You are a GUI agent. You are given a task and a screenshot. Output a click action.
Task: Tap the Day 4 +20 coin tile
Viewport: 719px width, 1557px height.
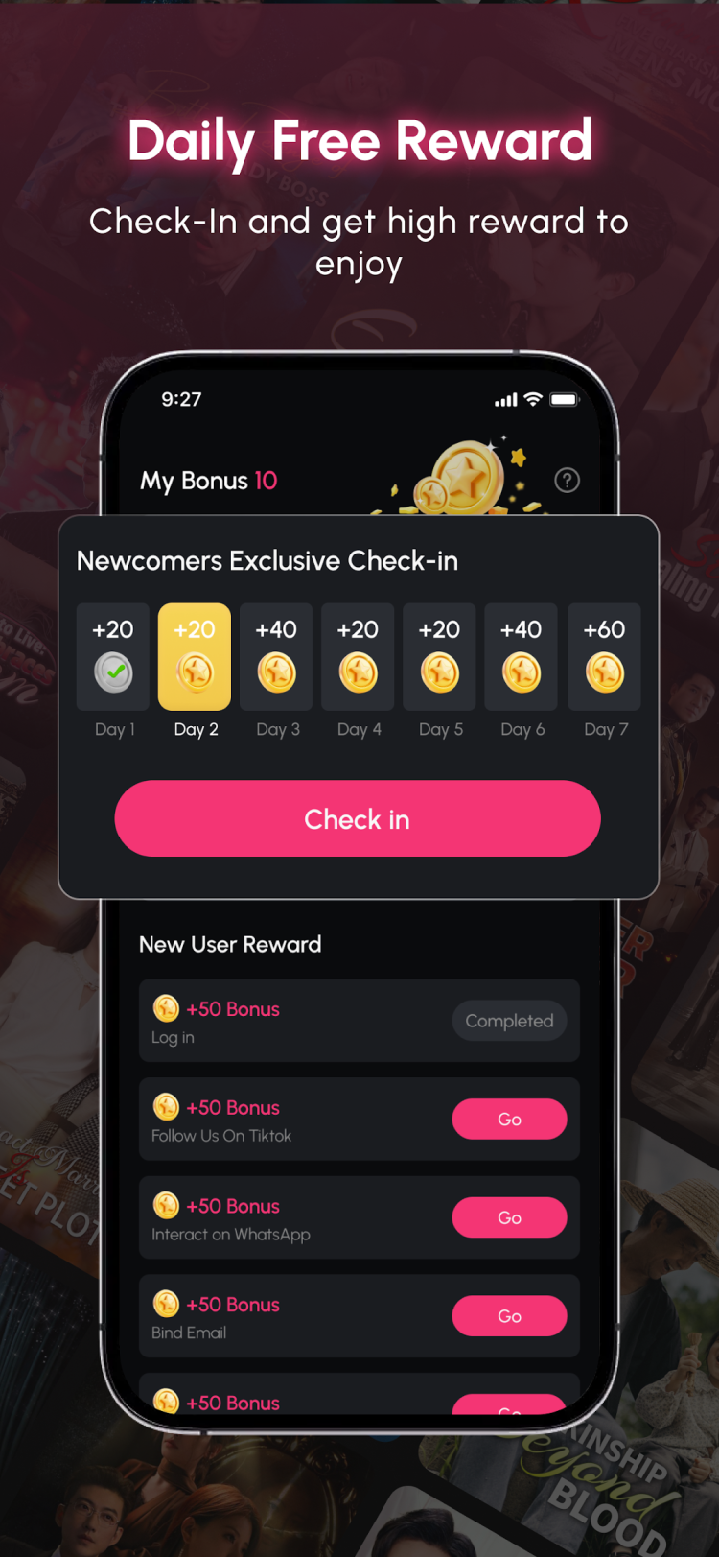pyautogui.click(x=358, y=656)
